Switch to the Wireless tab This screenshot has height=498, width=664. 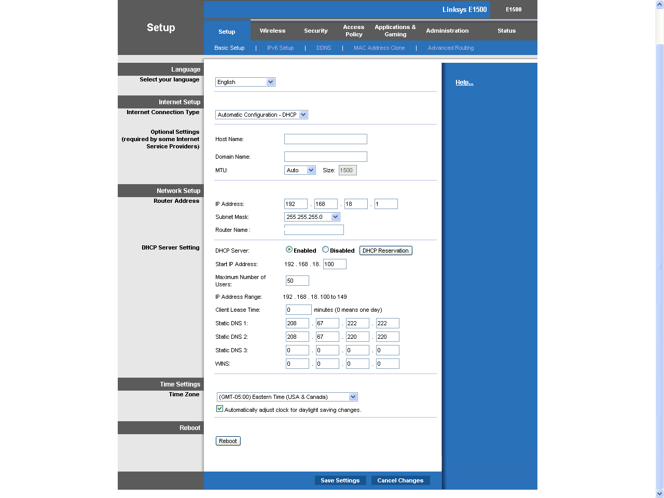272,31
